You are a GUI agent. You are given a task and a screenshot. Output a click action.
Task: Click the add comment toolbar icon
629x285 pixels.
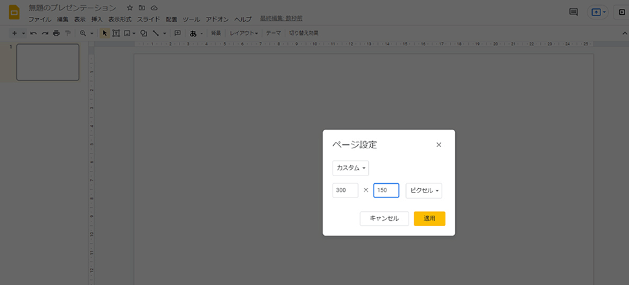[178, 33]
